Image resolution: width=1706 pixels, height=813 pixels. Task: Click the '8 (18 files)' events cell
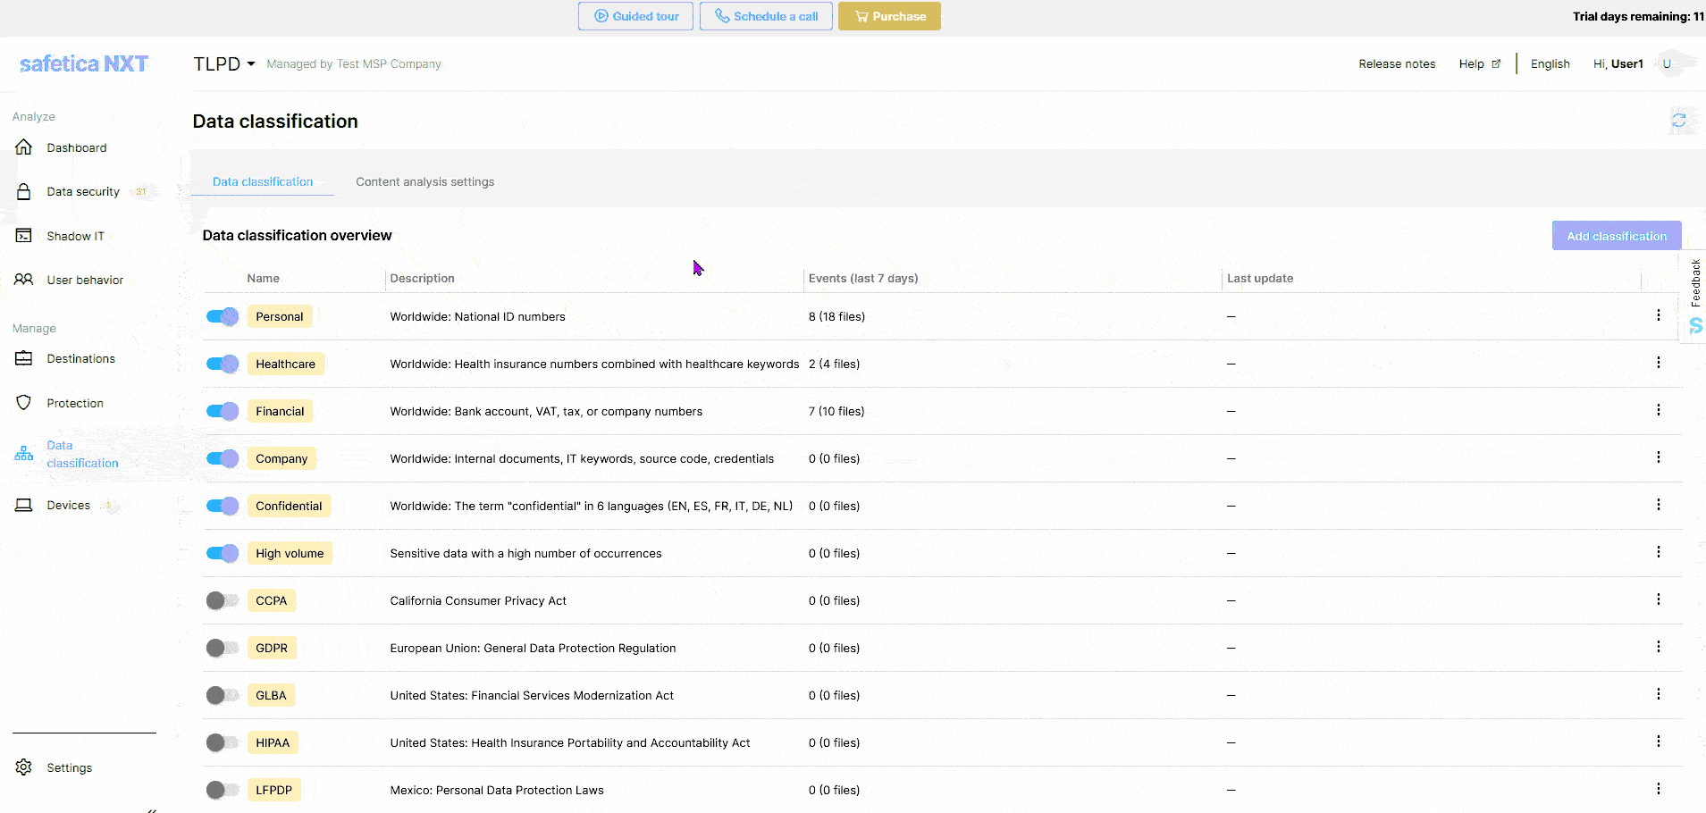point(836,316)
